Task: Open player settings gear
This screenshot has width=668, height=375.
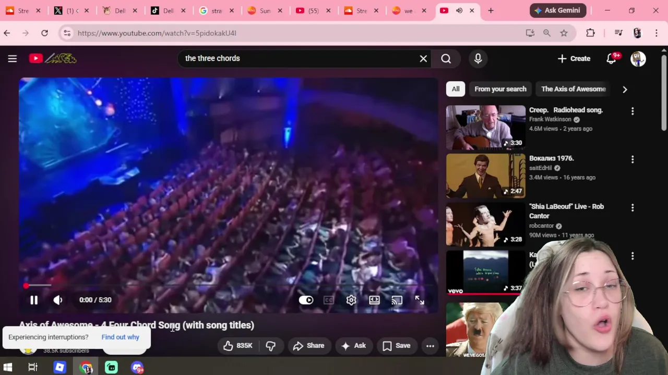Action: [x=351, y=300]
